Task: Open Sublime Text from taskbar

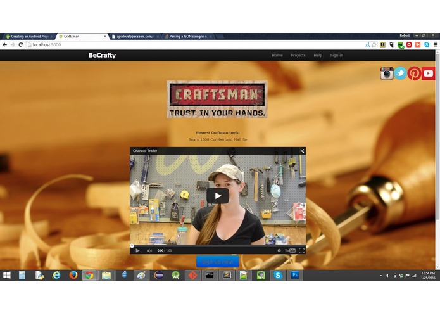Action: pyautogui.click(x=227, y=275)
